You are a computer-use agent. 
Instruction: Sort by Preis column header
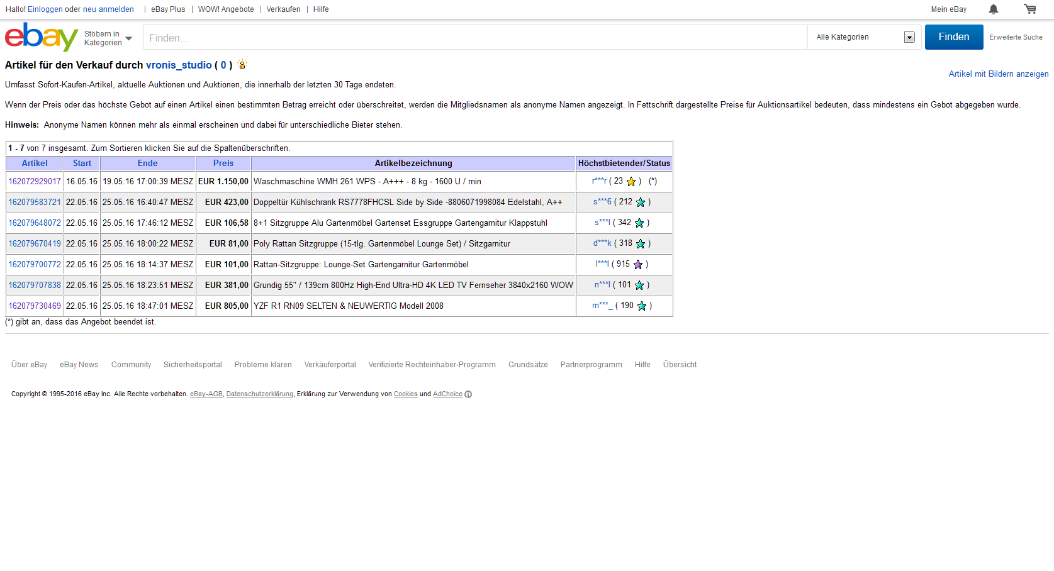223,163
